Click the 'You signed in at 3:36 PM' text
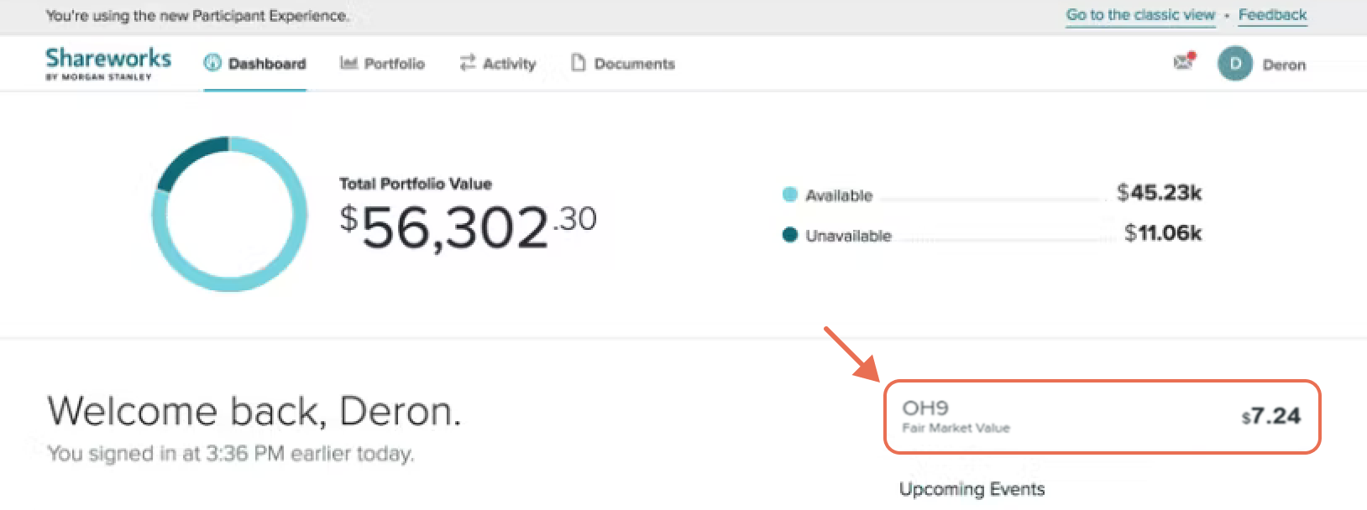1367x510 pixels. click(x=231, y=454)
